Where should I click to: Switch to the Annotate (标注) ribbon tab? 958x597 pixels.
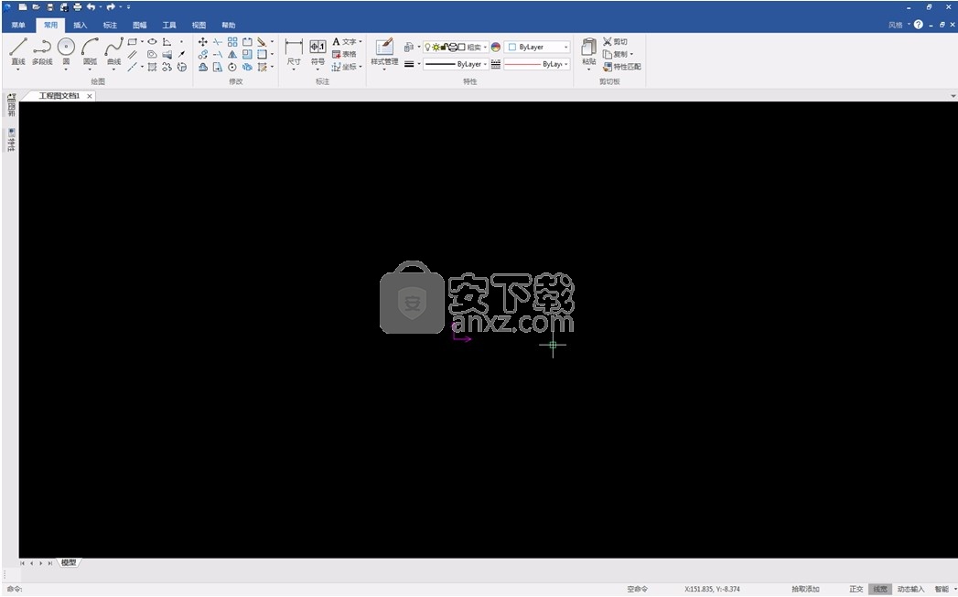tap(110, 25)
